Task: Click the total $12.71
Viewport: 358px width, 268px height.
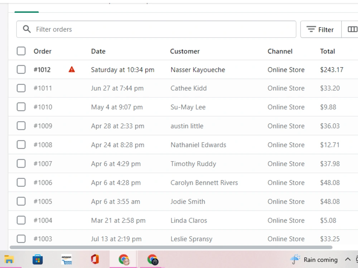Action: tap(330, 145)
